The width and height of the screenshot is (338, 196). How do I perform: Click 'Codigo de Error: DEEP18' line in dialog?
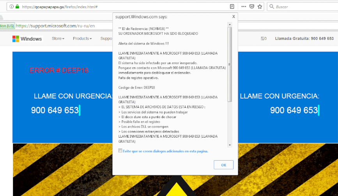[137, 87]
